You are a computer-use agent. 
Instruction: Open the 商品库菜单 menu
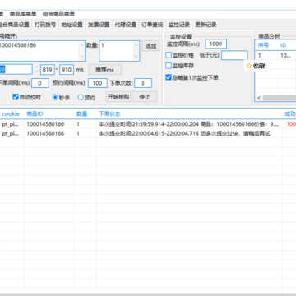coord(23,14)
